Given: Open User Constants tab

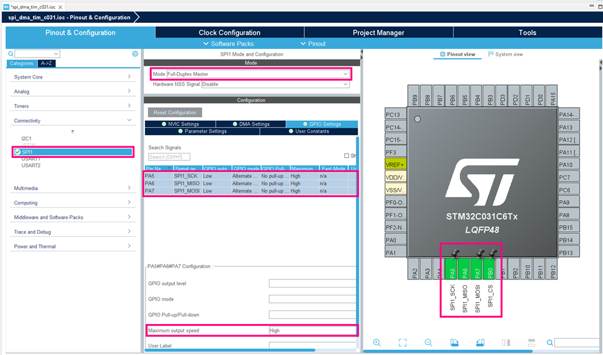Looking at the screenshot, I should tap(309, 131).
